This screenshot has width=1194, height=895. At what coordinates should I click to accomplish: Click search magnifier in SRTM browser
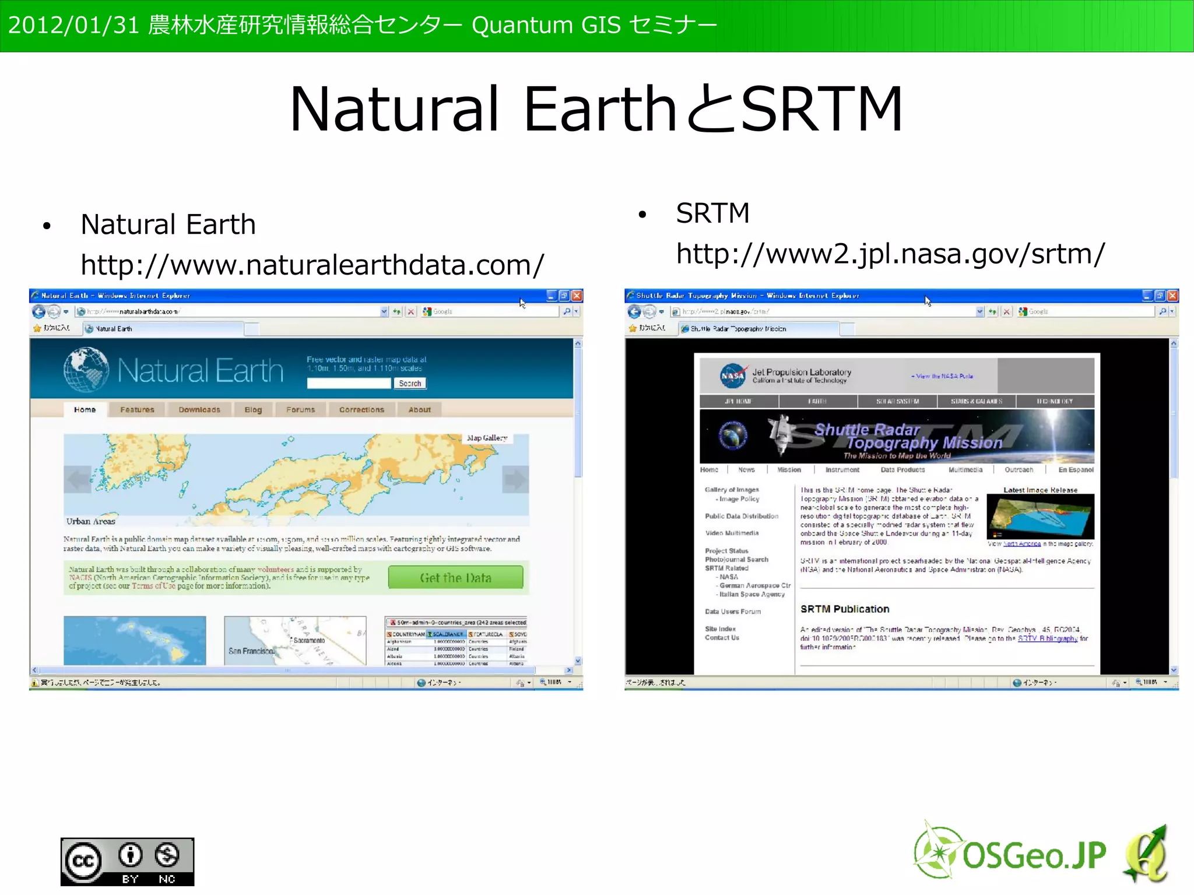click(1163, 311)
